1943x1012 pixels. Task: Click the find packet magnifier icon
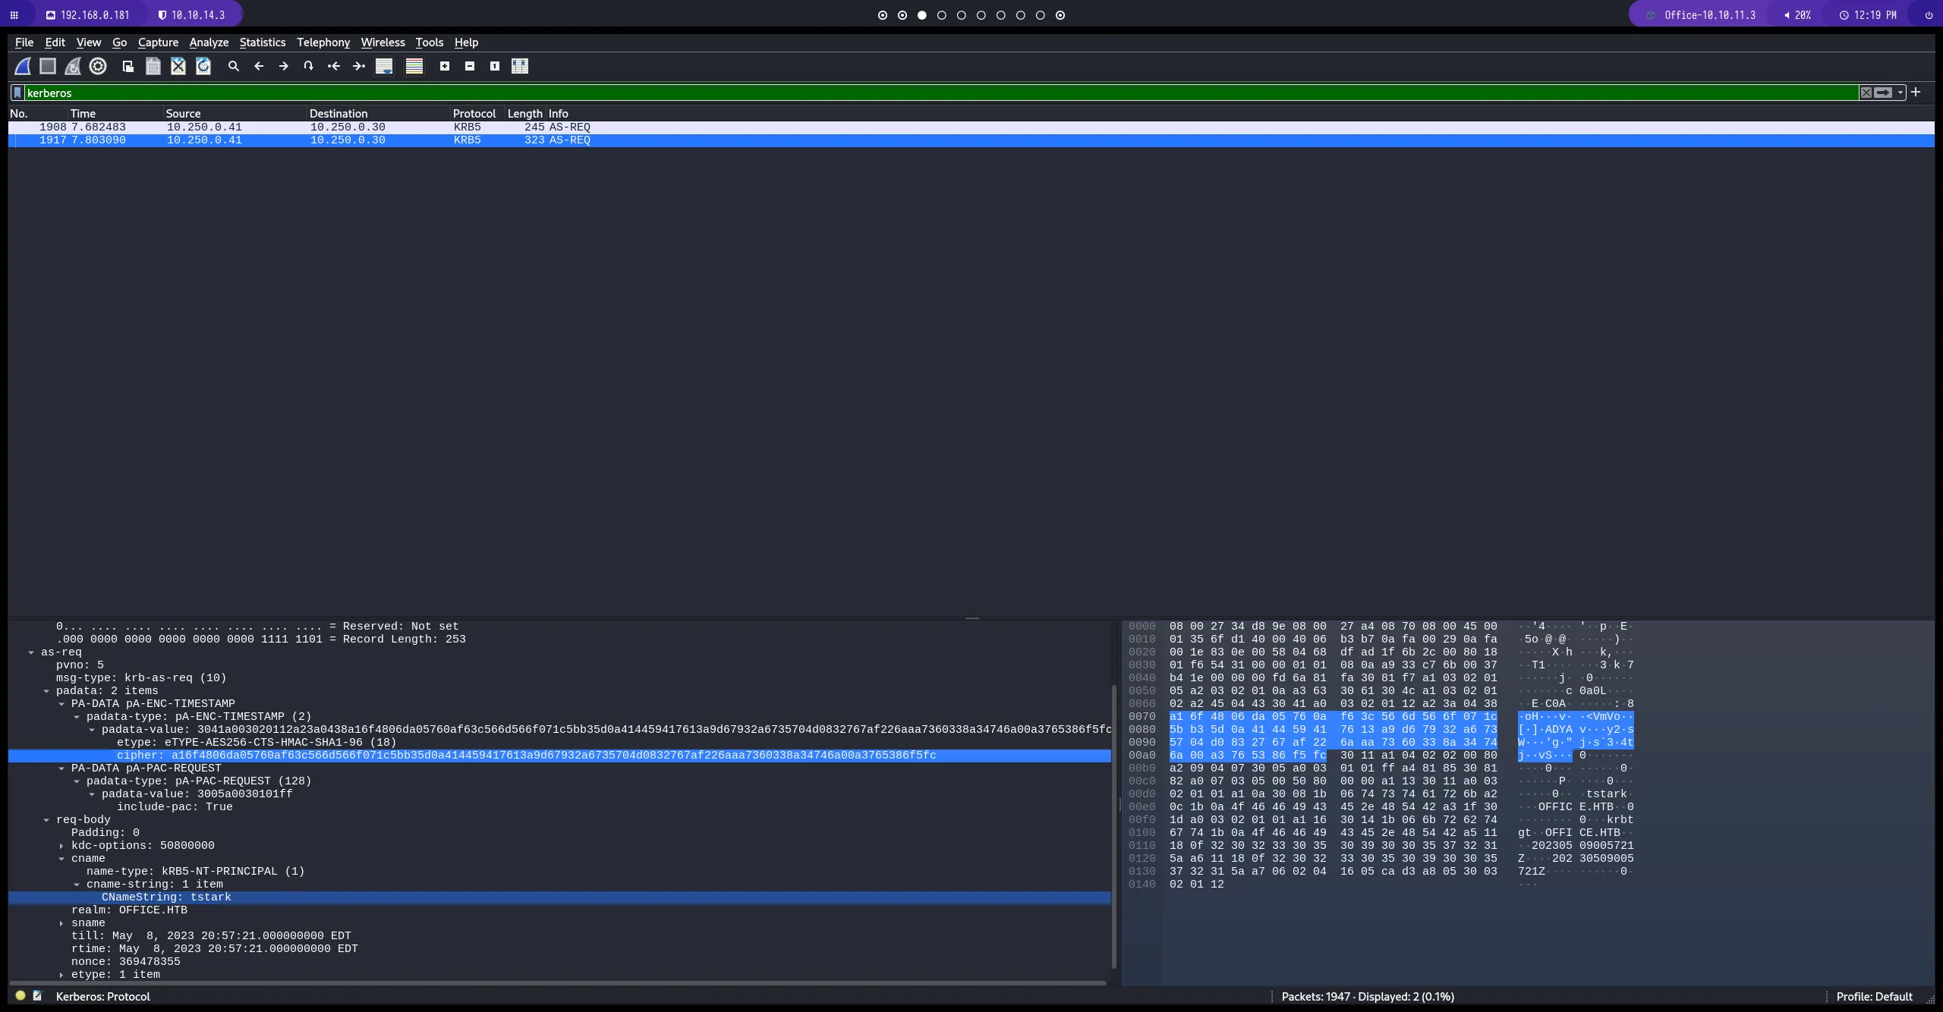pos(234,67)
